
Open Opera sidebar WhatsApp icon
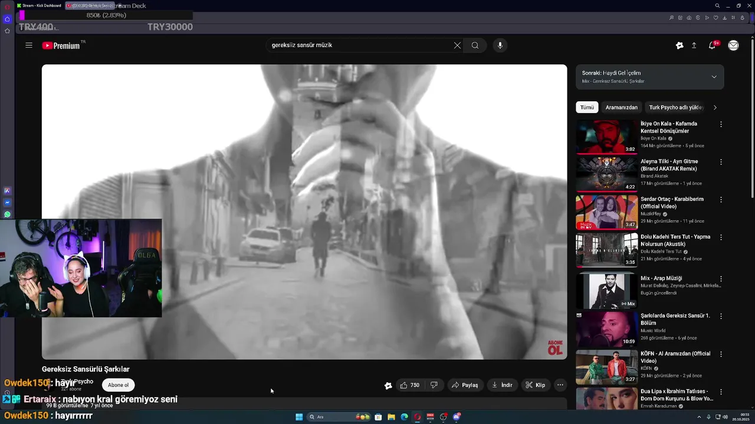click(x=7, y=214)
